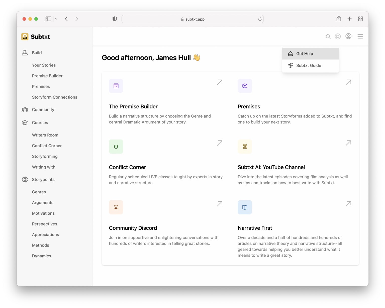Go to Premises in sidebar
Screen dimensions: 385x308
[41, 87]
